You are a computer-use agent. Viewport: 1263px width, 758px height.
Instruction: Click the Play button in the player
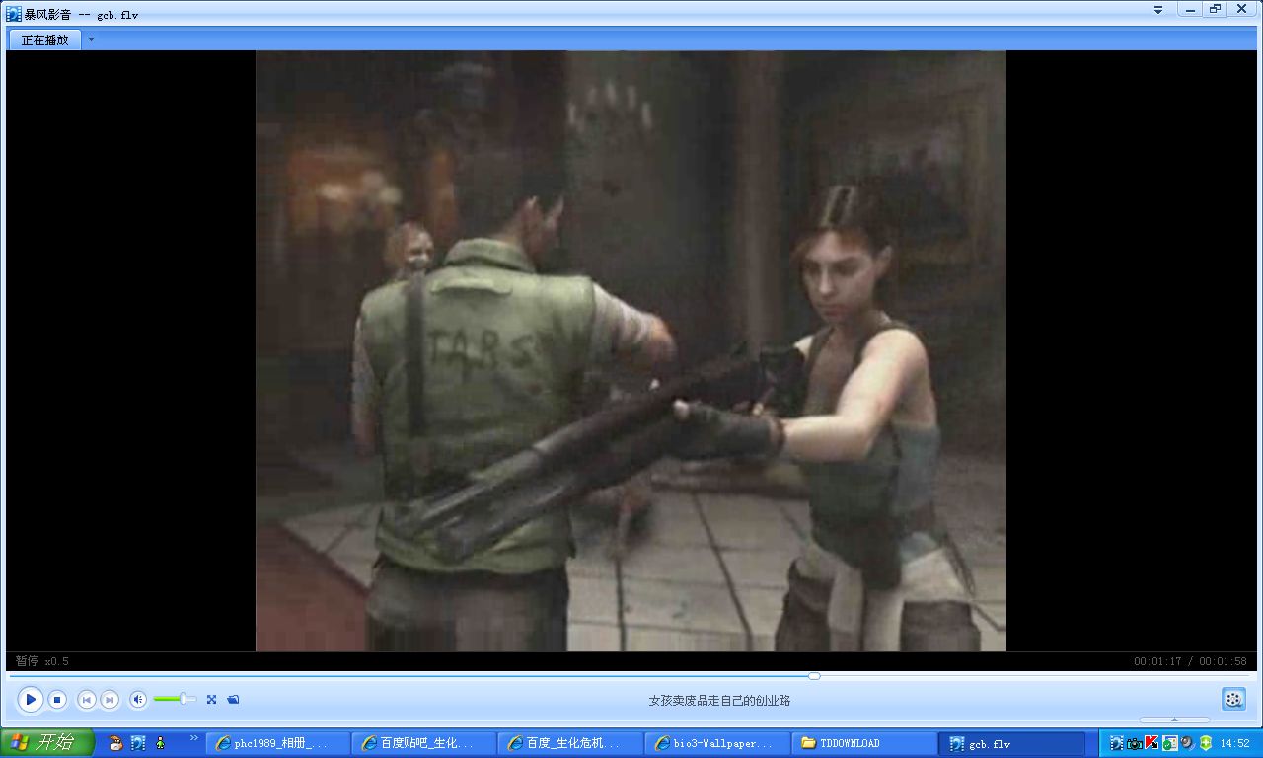(31, 700)
